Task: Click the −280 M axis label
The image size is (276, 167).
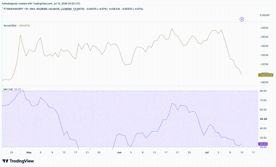Action: [264, 46]
